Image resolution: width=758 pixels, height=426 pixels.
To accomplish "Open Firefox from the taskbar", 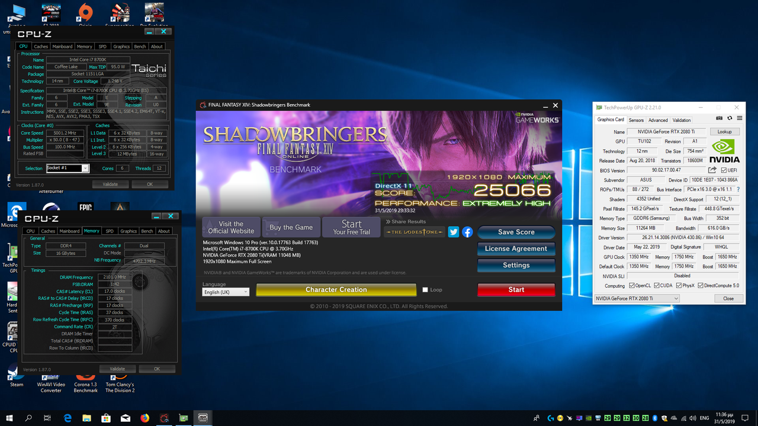I will [144, 418].
